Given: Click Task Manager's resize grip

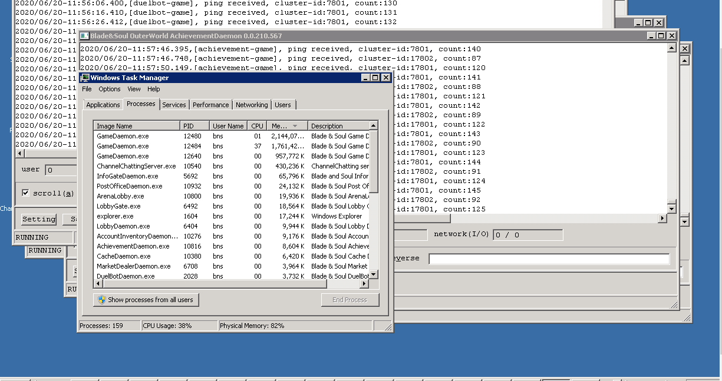Looking at the screenshot, I should 388,326.
